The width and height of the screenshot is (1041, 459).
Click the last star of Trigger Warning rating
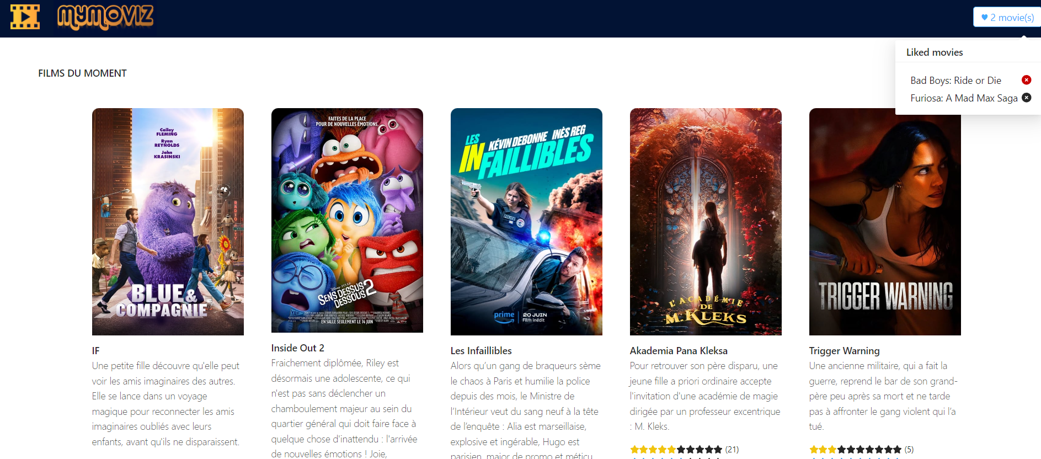point(897,450)
